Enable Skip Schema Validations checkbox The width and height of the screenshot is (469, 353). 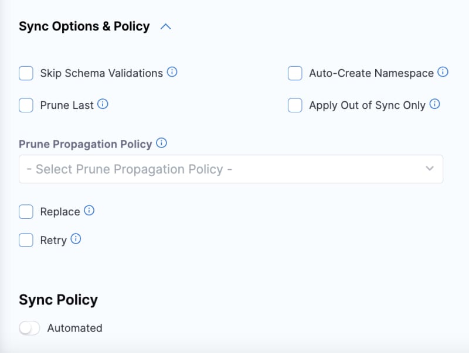(x=26, y=73)
